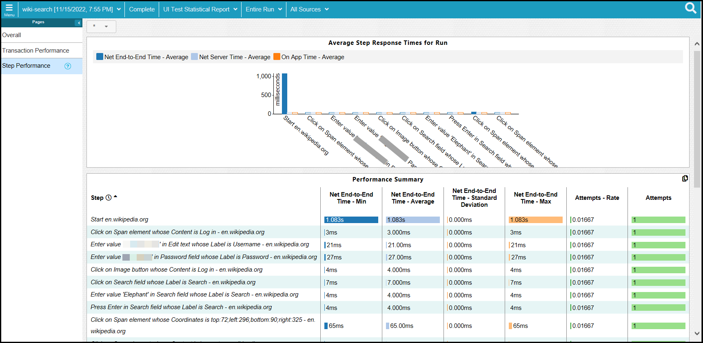Open Step Performance help icon
Viewport: 703px width, 343px height.
(68, 66)
